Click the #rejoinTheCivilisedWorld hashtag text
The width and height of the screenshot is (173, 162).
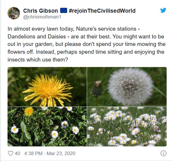tap(102, 11)
